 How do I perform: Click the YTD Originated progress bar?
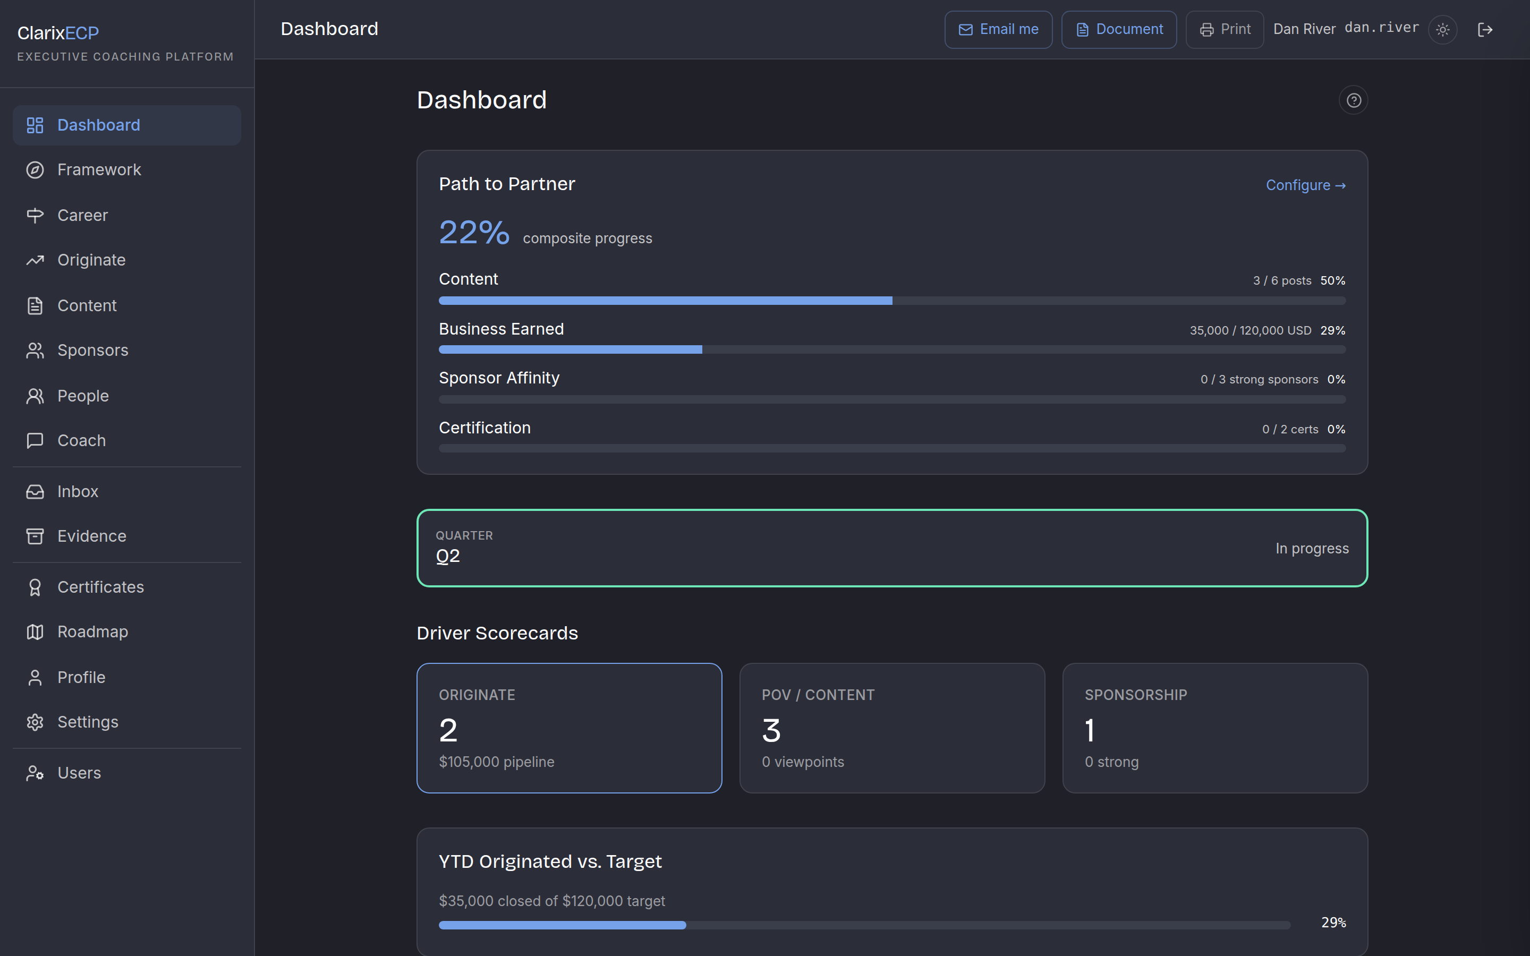(x=864, y=925)
